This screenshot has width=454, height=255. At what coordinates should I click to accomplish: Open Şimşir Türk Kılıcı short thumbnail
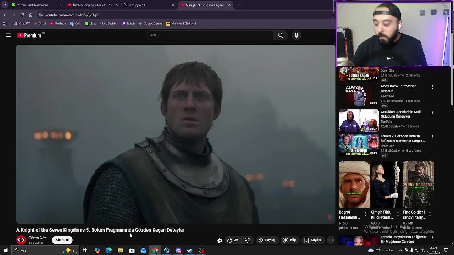point(386,185)
